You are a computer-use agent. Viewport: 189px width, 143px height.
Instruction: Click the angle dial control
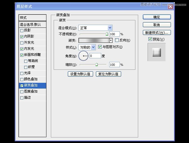(83, 56)
